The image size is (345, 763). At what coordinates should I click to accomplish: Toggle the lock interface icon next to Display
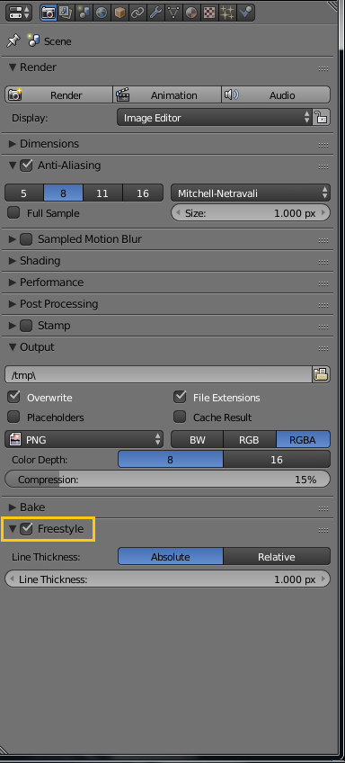(321, 117)
